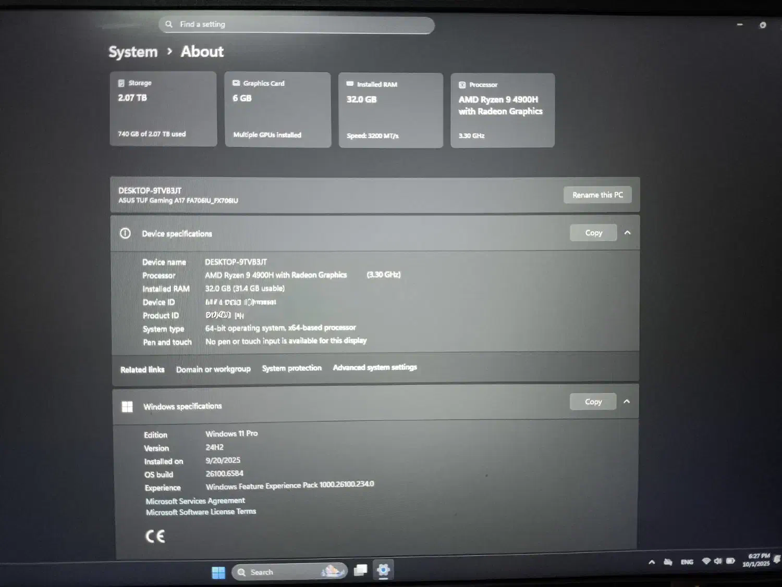The width and height of the screenshot is (782, 587).
Task: Open Microsoft Software License Terms link
Action: pyautogui.click(x=201, y=512)
